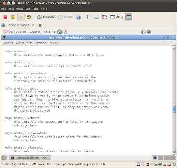This screenshot has width=177, height=168.
Task: Click the terminal icon in the guest panel tray
Action: click(x=149, y=32)
